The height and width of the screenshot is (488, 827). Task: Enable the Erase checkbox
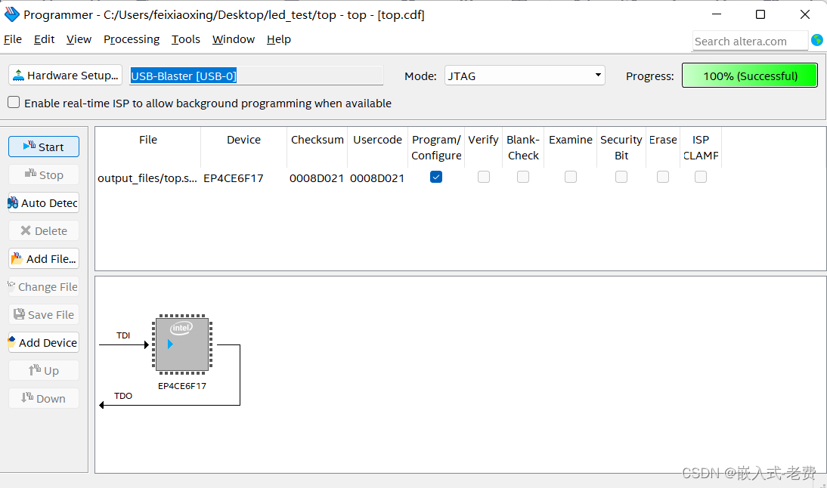coord(663,177)
